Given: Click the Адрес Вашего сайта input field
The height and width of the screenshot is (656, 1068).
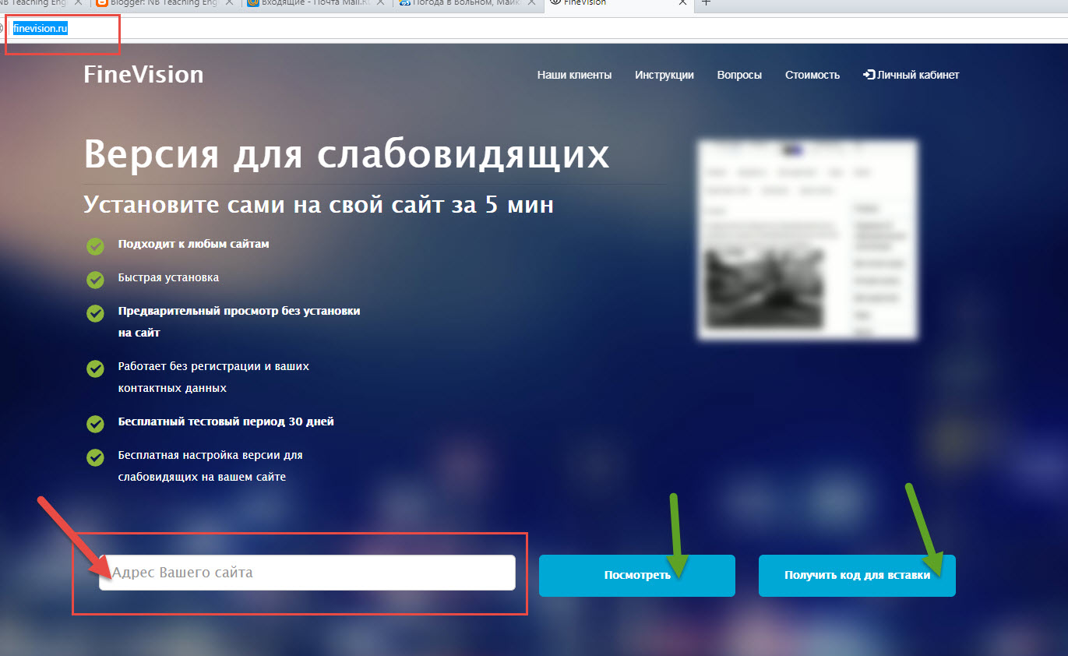Looking at the screenshot, I should click(307, 573).
